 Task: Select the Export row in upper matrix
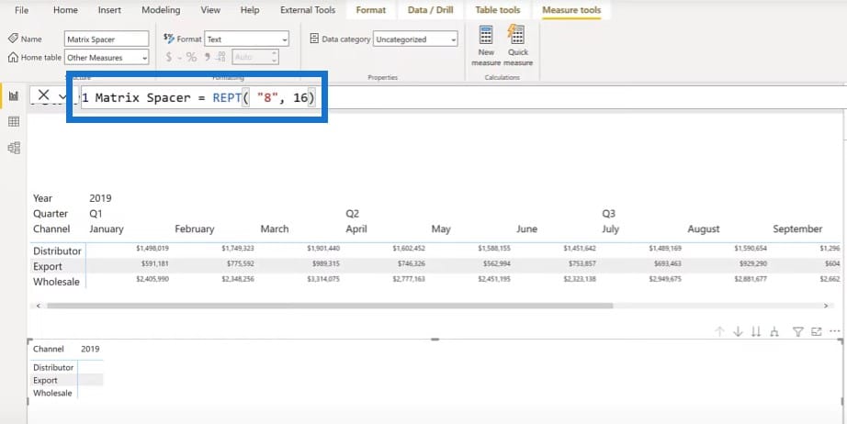[x=48, y=266]
